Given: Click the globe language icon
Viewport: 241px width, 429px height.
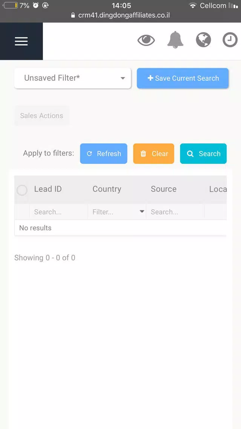Looking at the screenshot, I should point(203,40).
